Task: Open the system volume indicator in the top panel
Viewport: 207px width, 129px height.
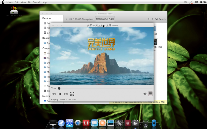Action: 196,2
